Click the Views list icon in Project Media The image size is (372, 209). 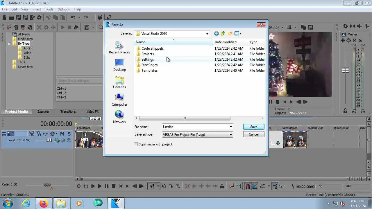(x=87, y=27)
